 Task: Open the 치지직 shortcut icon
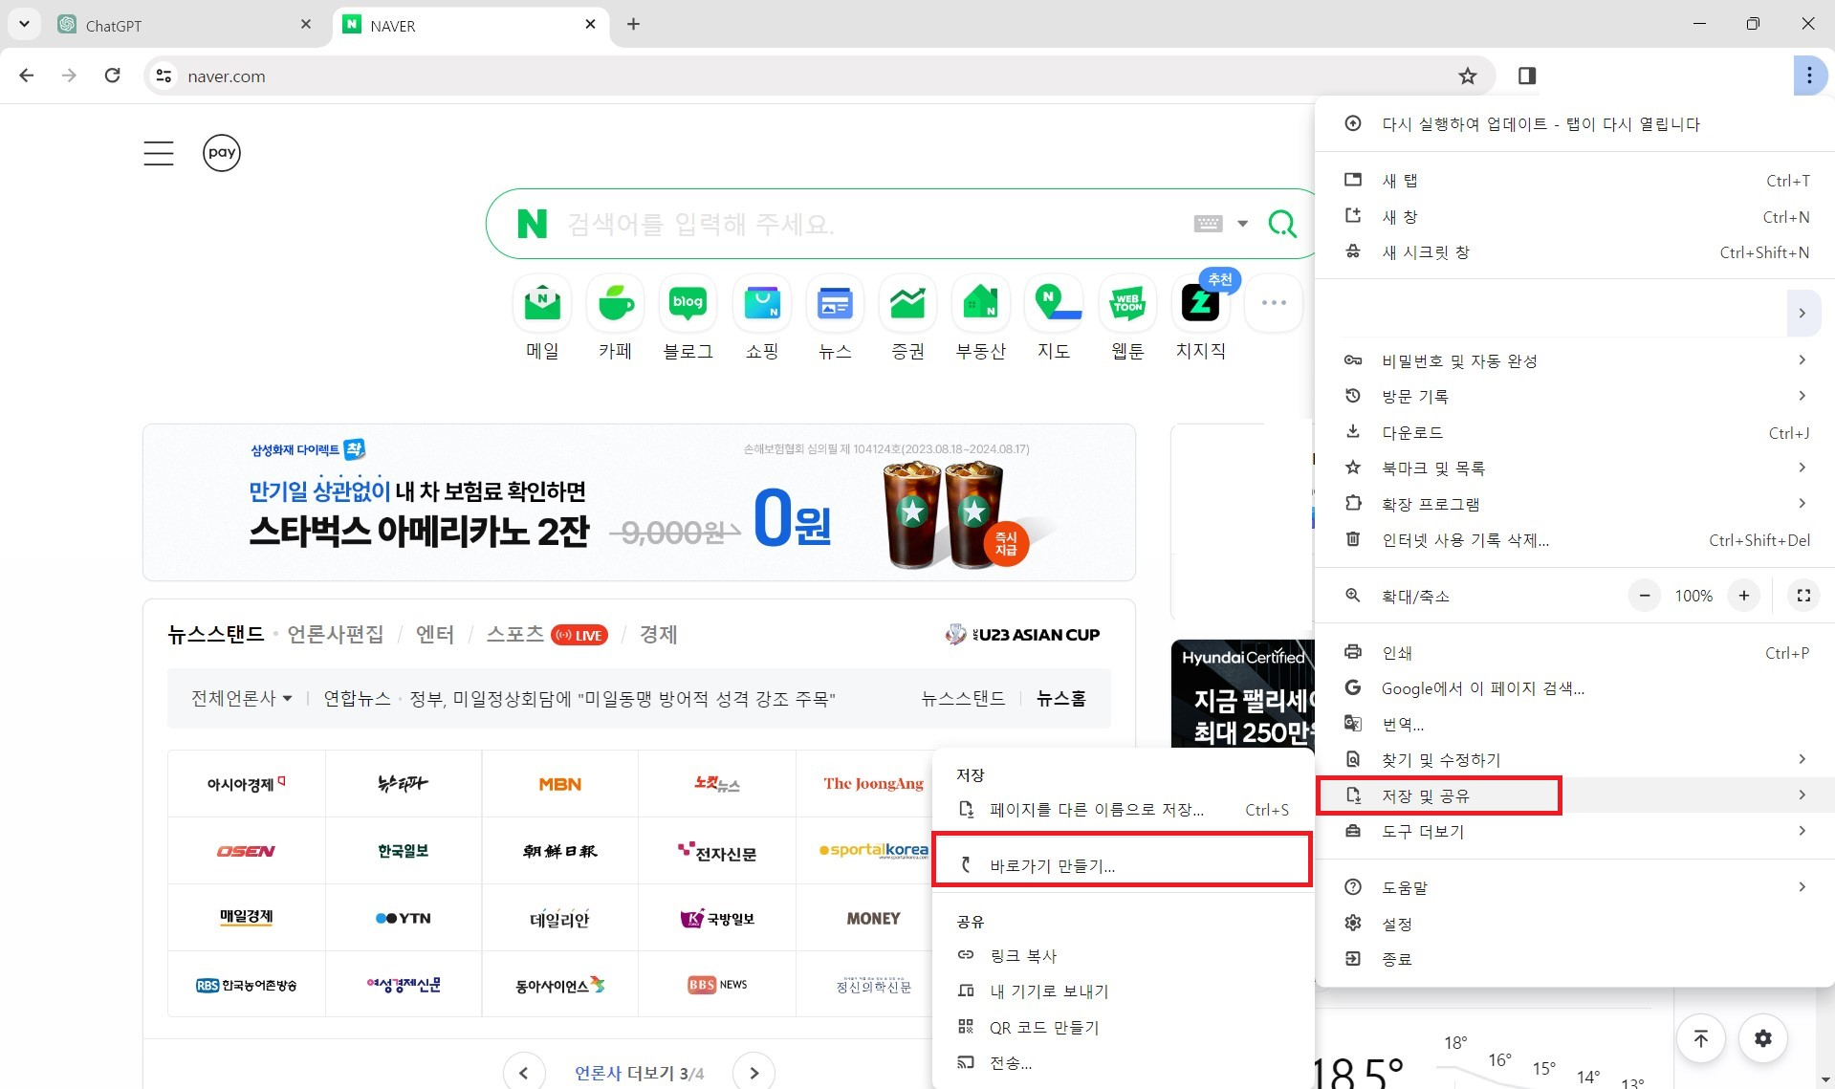pos(1201,303)
